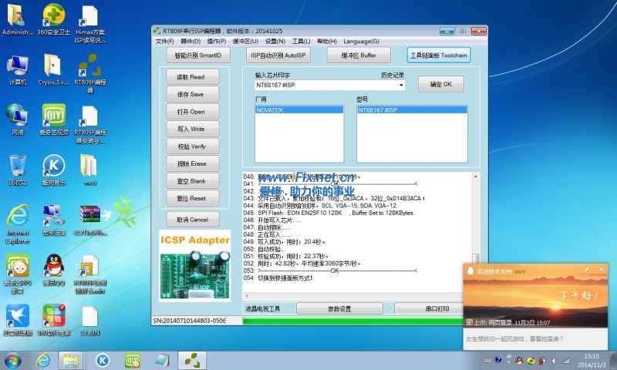Click the 擦除 Erase button

192,163
